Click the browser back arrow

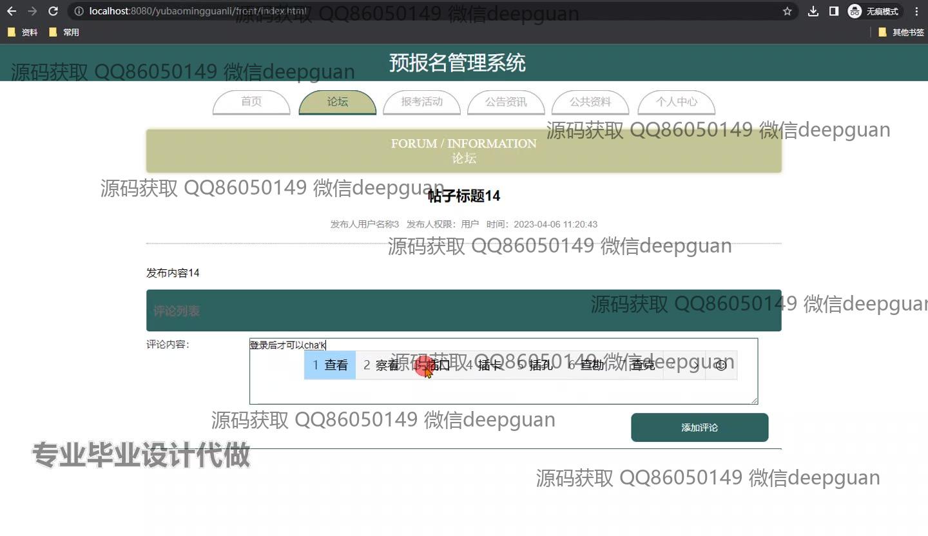tap(12, 11)
